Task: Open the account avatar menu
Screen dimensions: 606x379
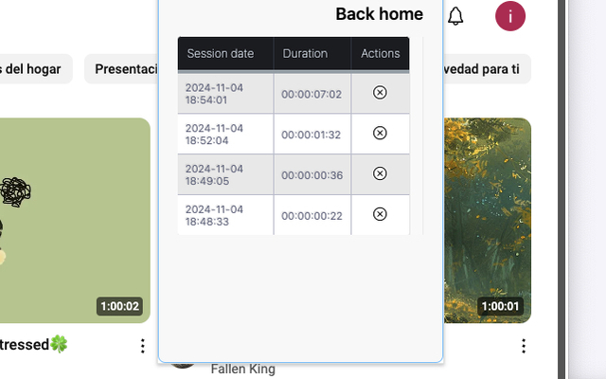Action: point(510,15)
